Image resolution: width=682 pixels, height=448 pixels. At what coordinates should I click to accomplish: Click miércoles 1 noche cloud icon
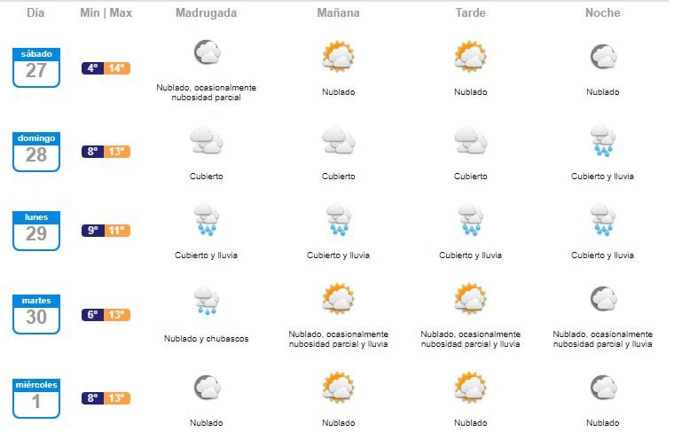point(603,387)
